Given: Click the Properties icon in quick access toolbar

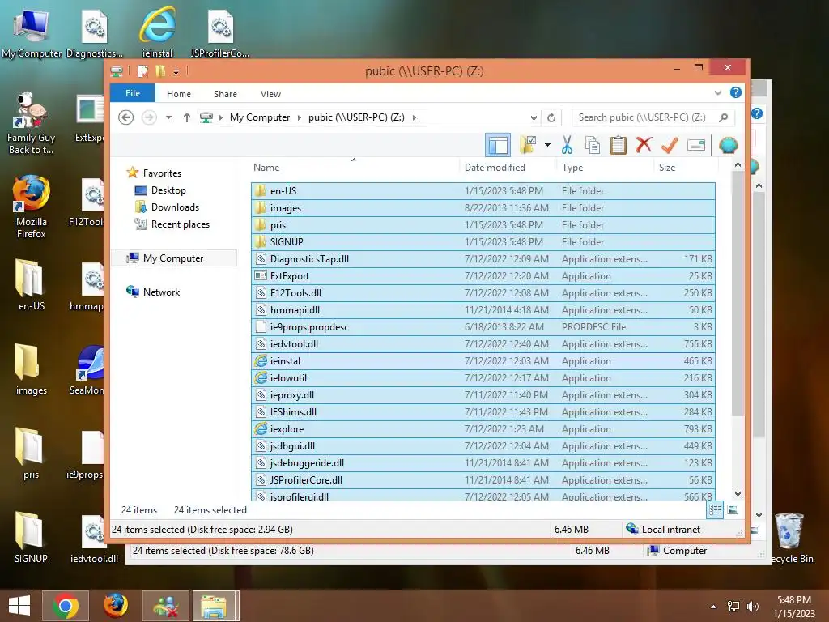Looking at the screenshot, I should click(x=142, y=71).
